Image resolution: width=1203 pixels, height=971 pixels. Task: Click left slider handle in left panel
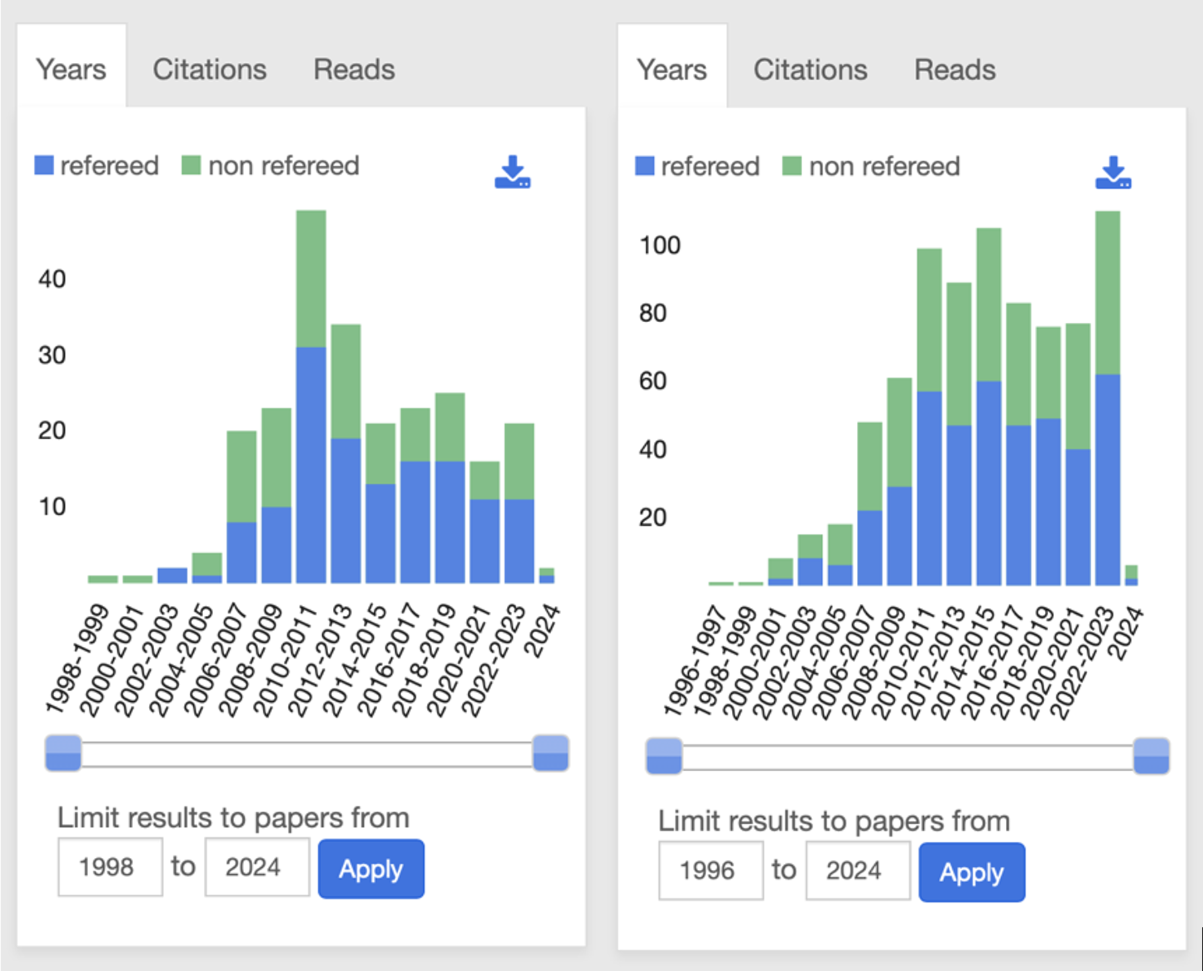pyautogui.click(x=64, y=753)
